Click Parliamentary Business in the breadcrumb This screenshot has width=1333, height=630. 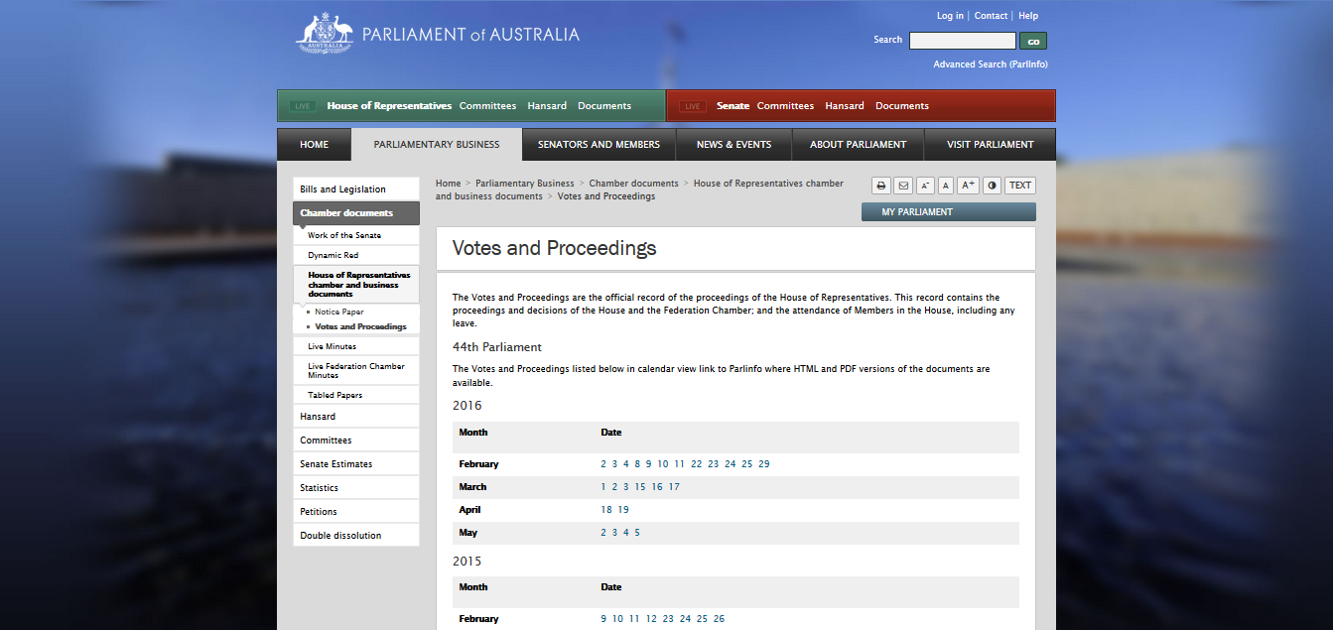click(x=525, y=184)
